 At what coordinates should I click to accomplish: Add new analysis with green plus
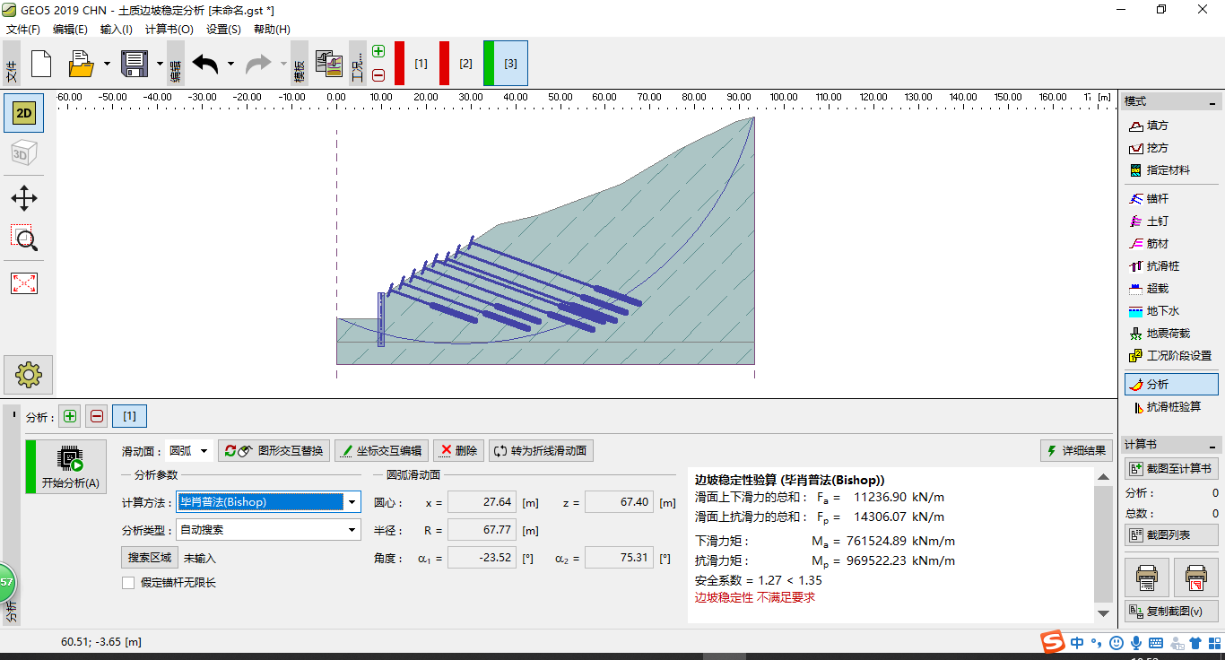coord(70,416)
